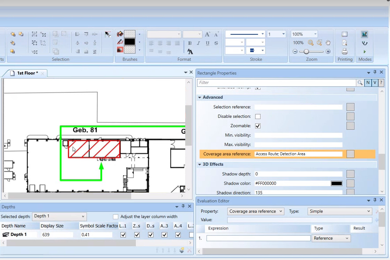Activate the Pan hand tool
390x260 pixels.
[327, 43]
